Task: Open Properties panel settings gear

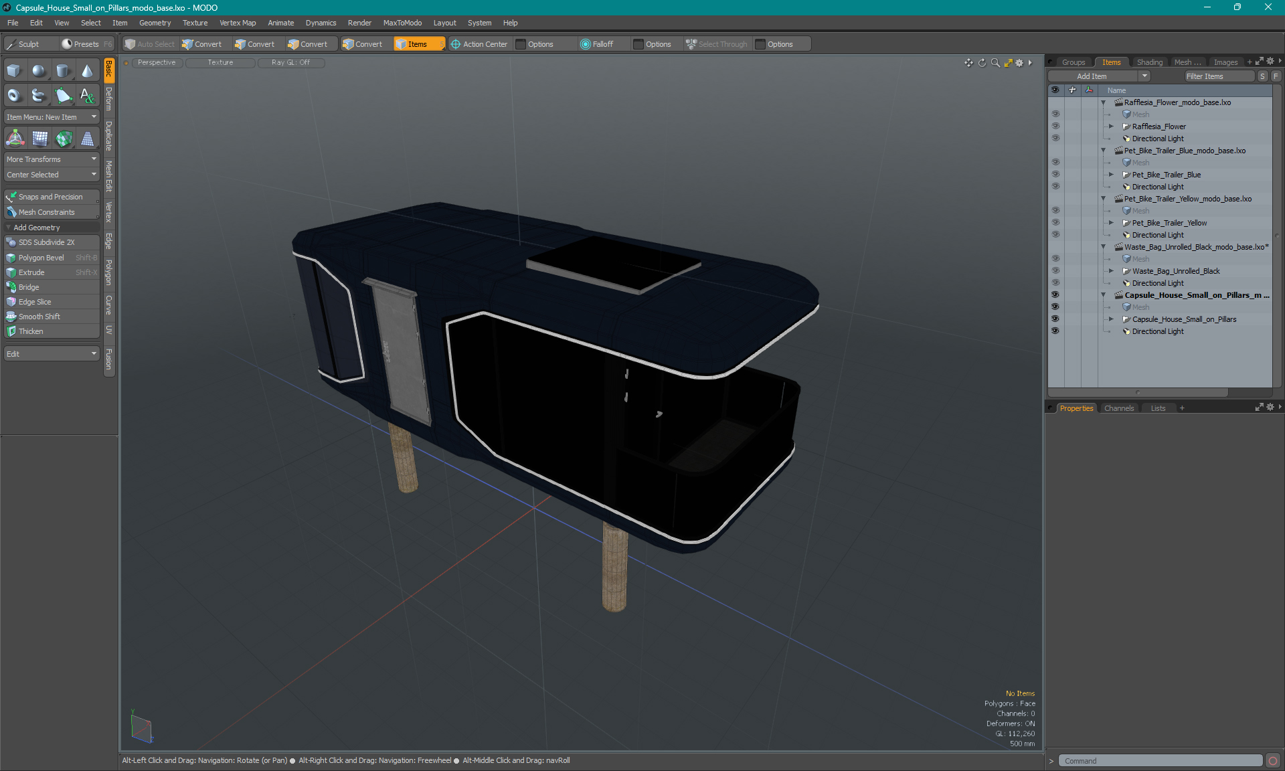Action: [x=1270, y=407]
